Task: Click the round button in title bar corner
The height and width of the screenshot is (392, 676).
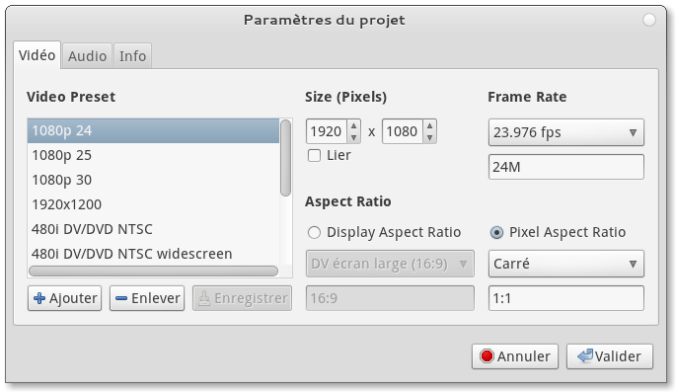Action: click(x=648, y=20)
